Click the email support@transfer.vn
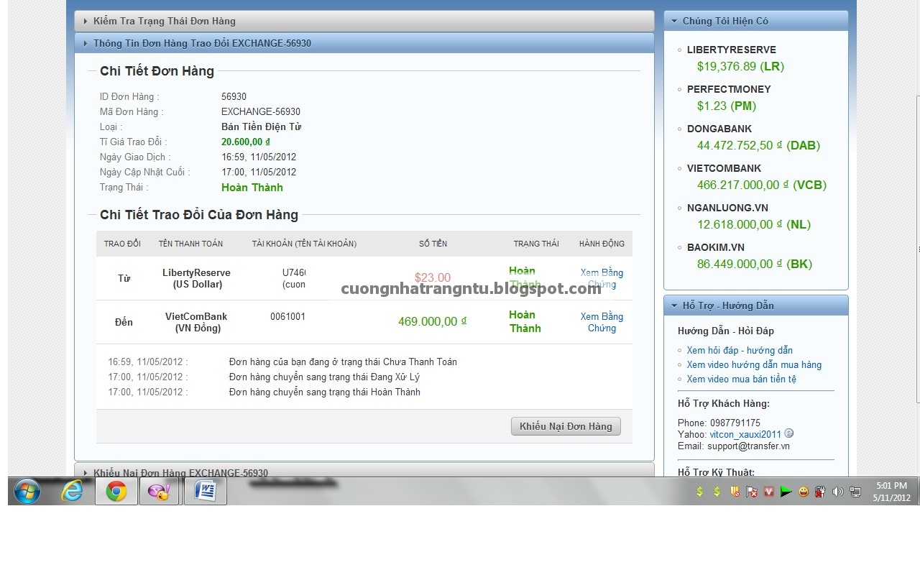The image size is (920, 575). coord(748,446)
